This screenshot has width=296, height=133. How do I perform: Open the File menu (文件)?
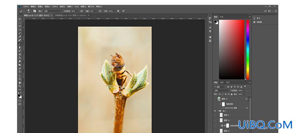point(26,6)
